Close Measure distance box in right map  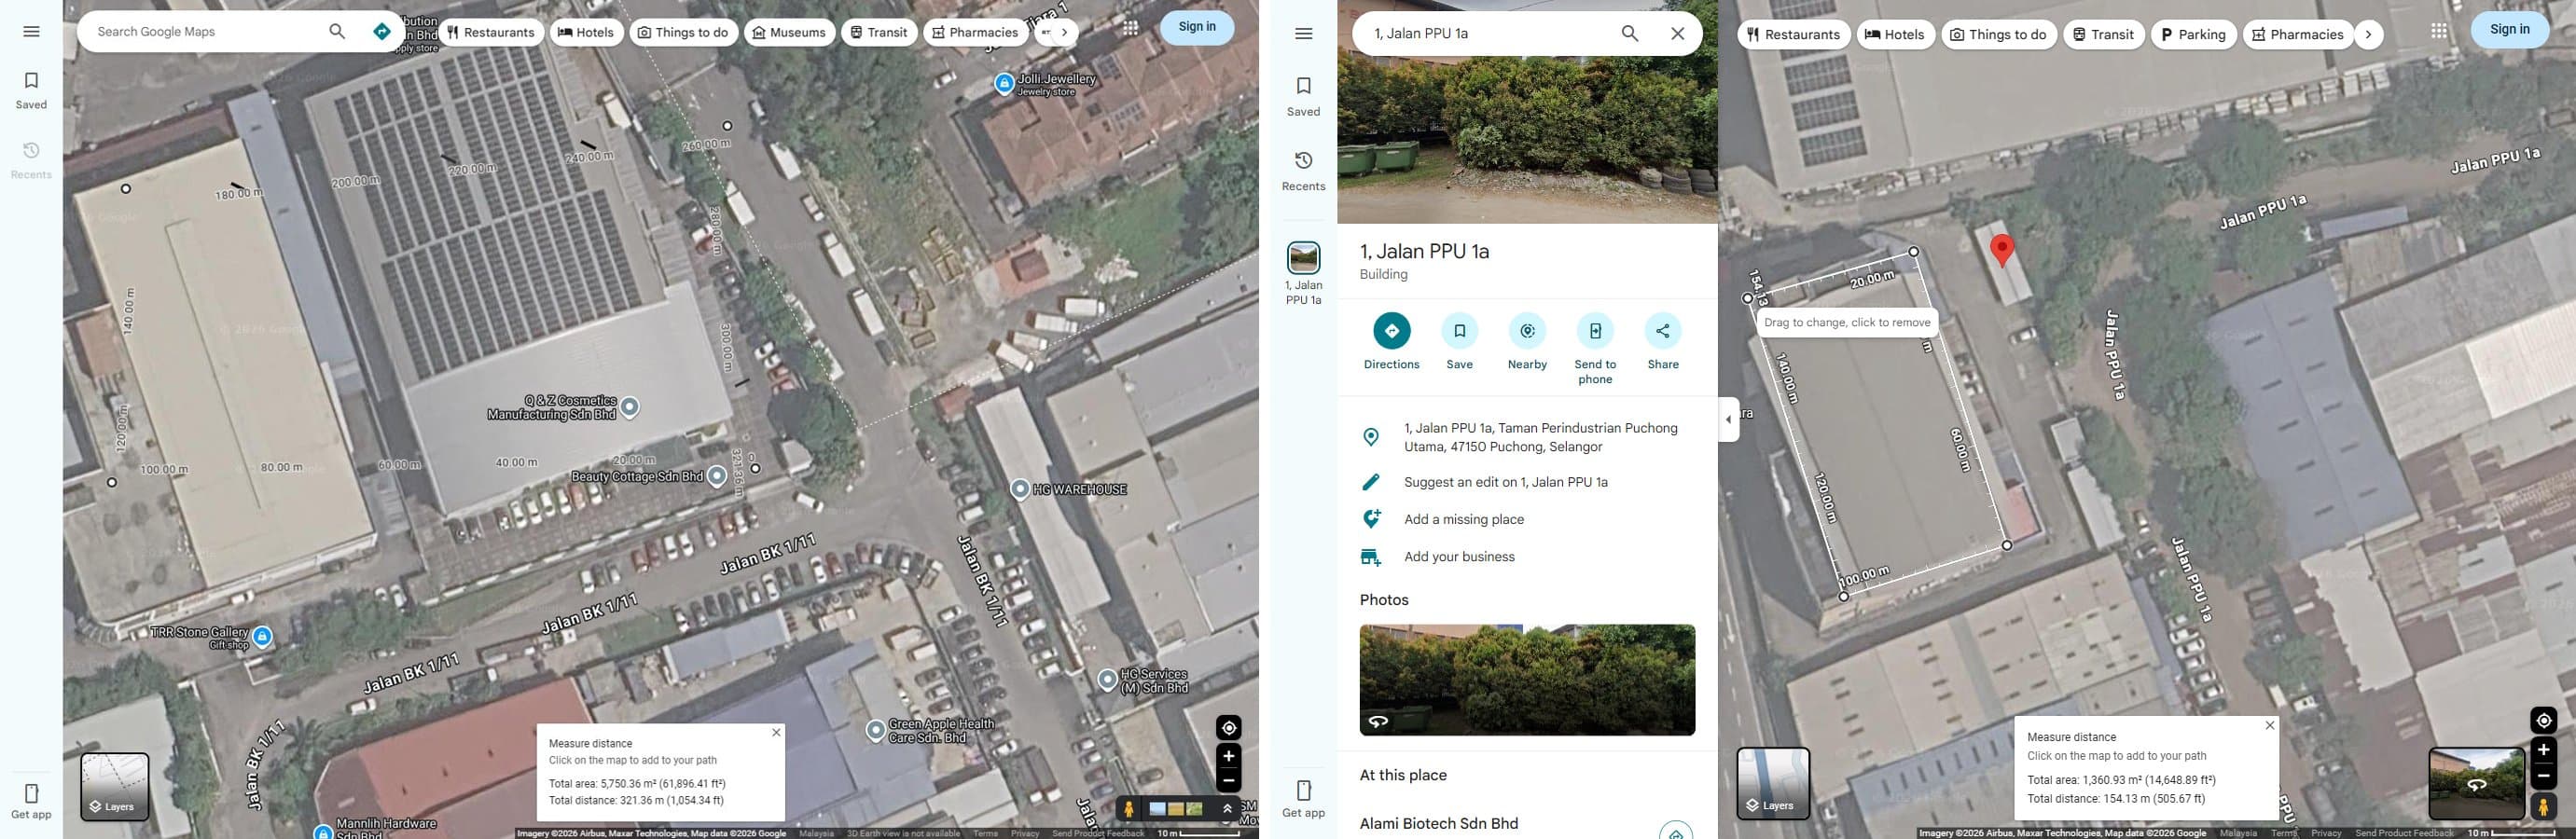2269,725
